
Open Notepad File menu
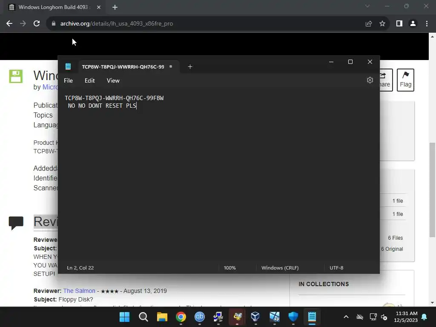pyautogui.click(x=68, y=80)
